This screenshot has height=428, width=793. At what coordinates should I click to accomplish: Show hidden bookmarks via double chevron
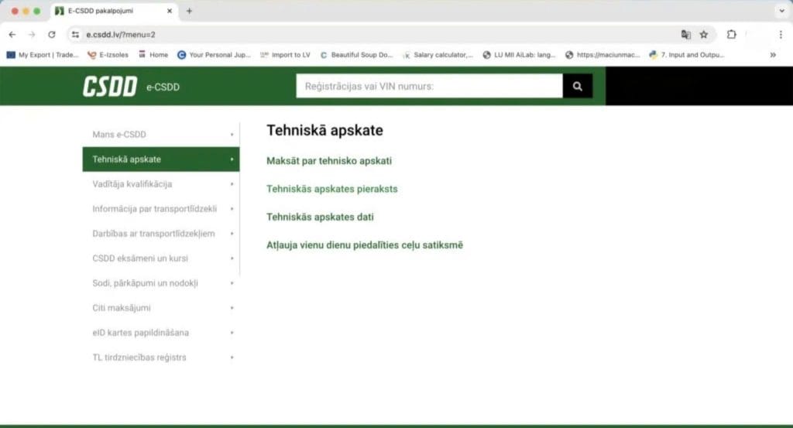pyautogui.click(x=772, y=55)
